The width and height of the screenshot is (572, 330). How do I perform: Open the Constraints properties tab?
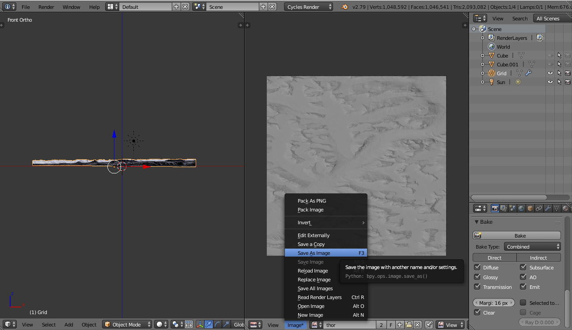pyautogui.click(x=539, y=208)
